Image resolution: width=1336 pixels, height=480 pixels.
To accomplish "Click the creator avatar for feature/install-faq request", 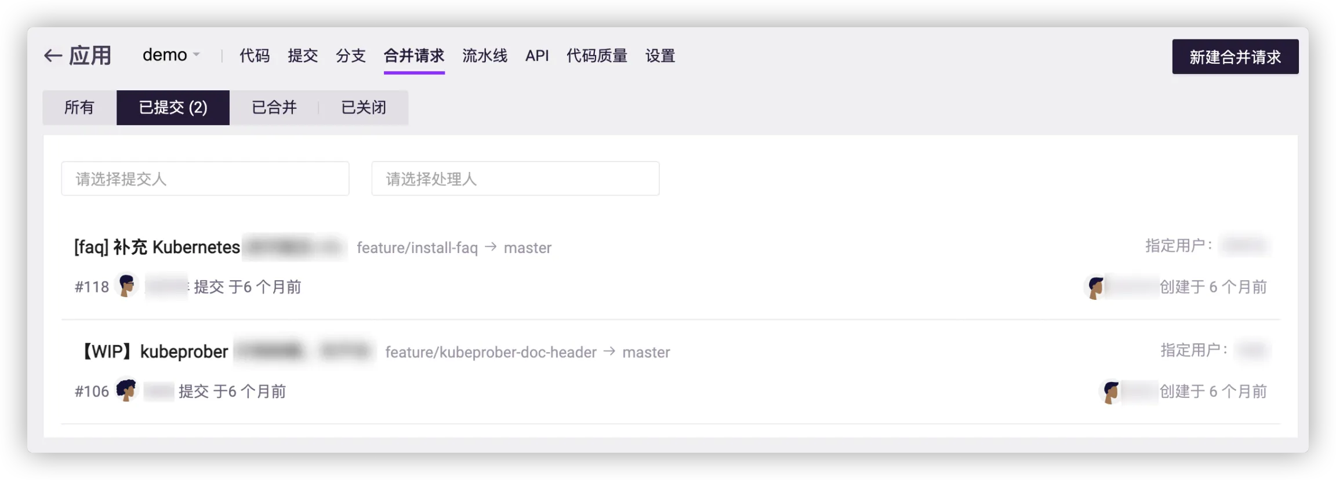I will pyautogui.click(x=1095, y=287).
